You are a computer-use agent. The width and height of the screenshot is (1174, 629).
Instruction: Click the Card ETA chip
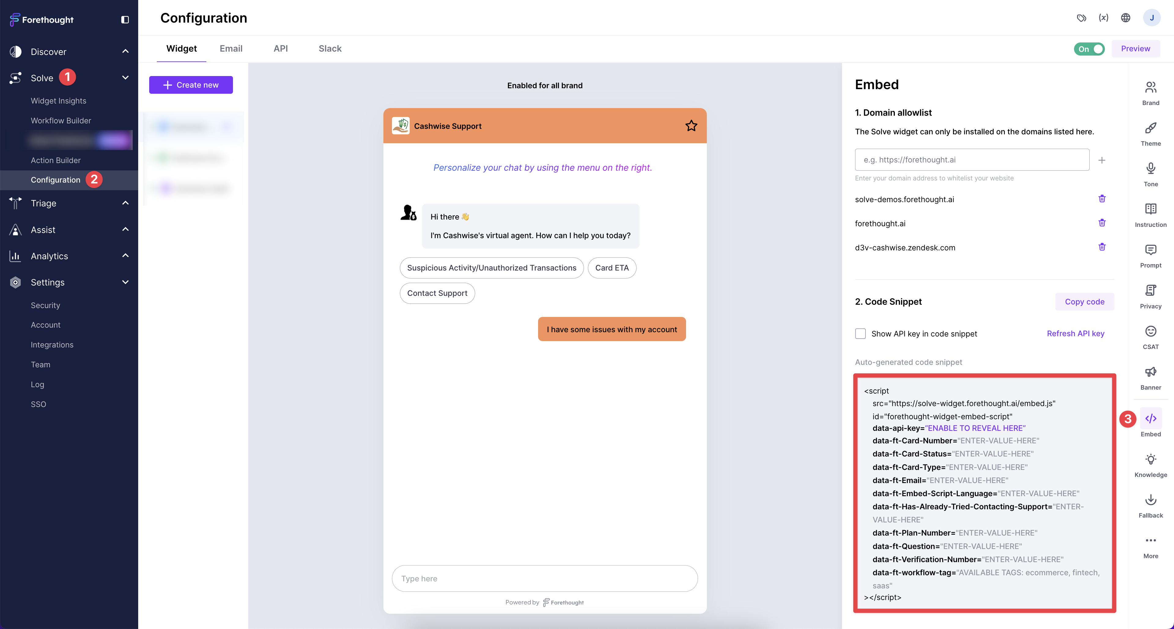(612, 267)
